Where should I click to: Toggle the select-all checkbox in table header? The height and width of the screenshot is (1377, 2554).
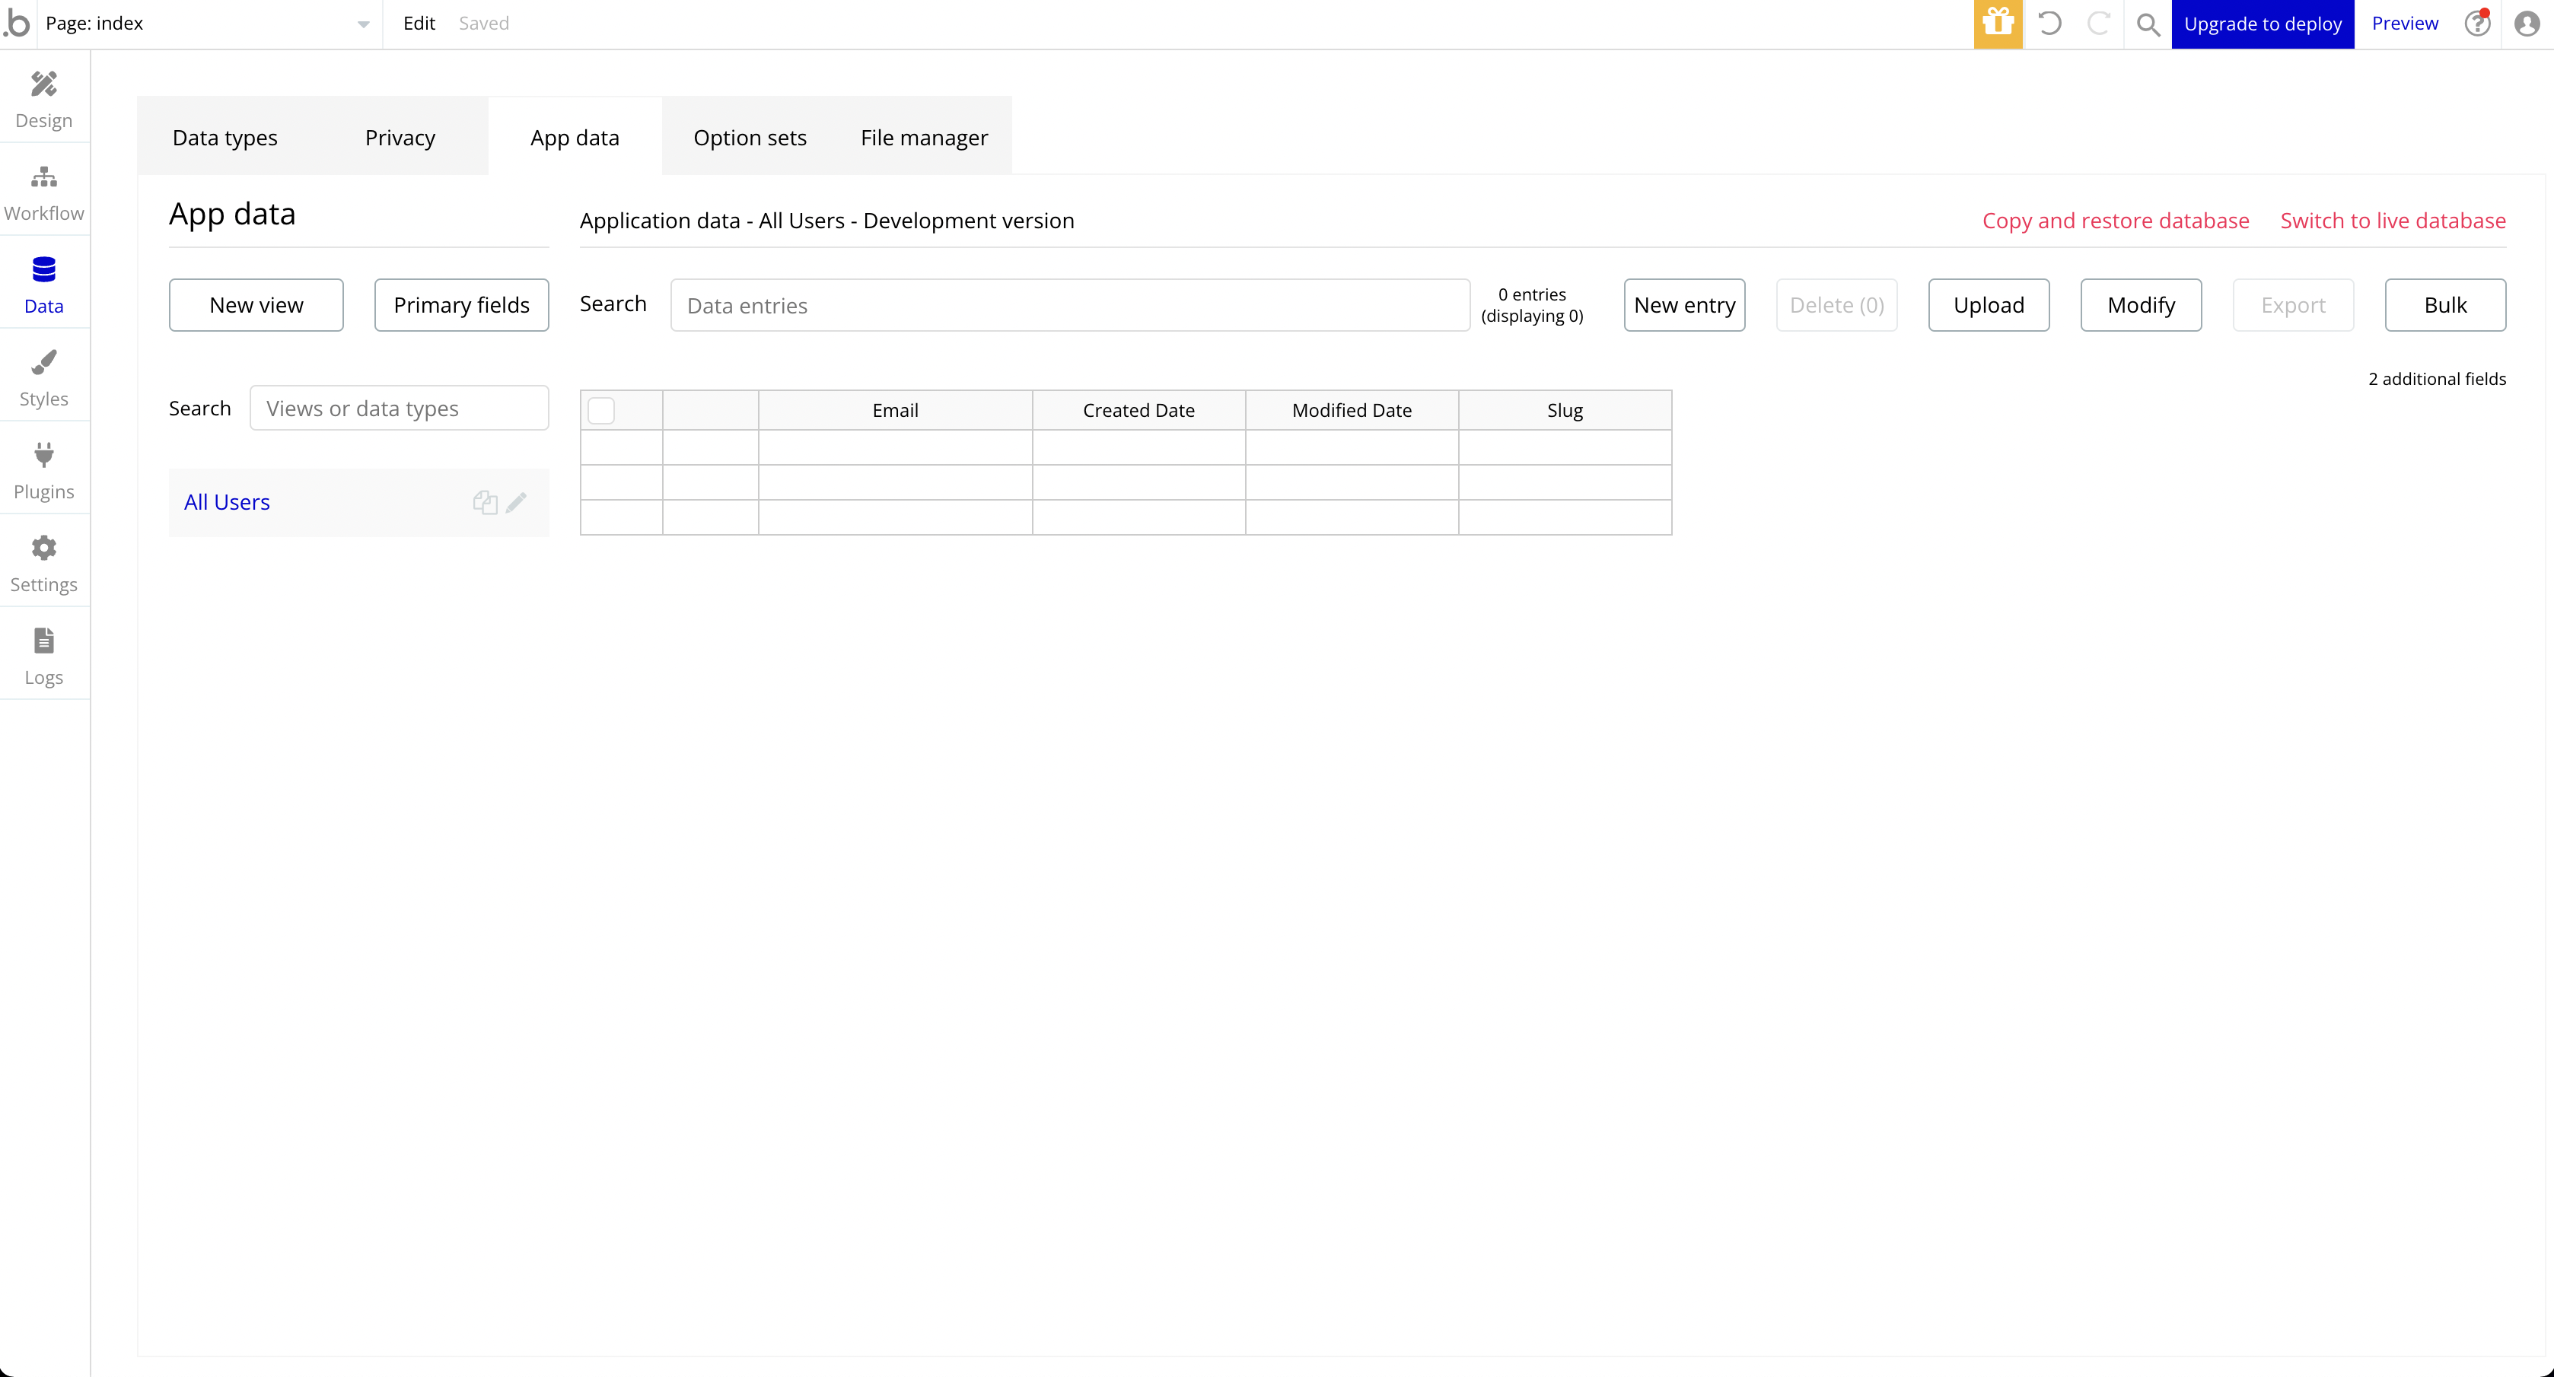tap(600, 410)
